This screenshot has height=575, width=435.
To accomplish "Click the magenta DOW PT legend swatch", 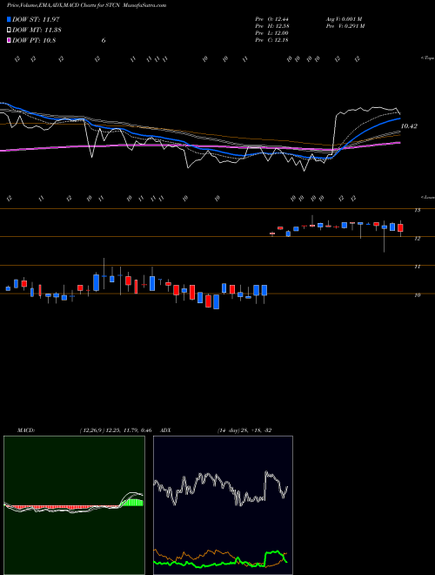I will tap(9, 40).
